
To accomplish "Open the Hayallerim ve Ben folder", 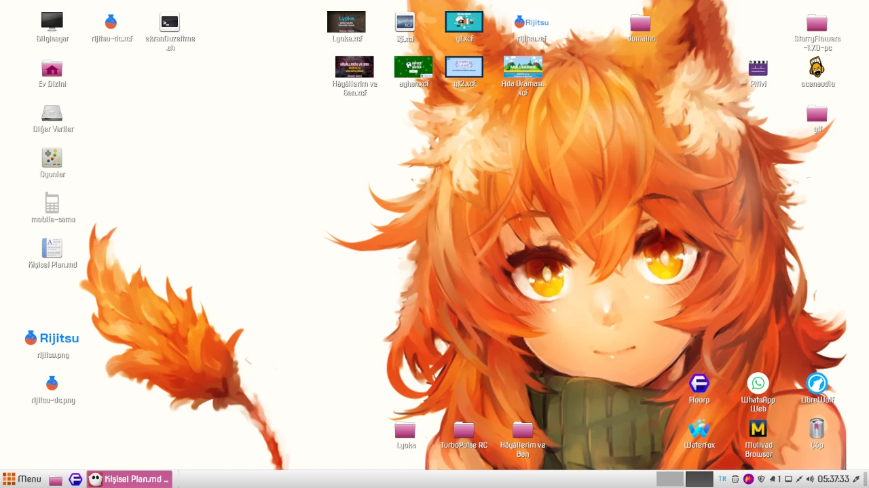I will click(523, 429).
